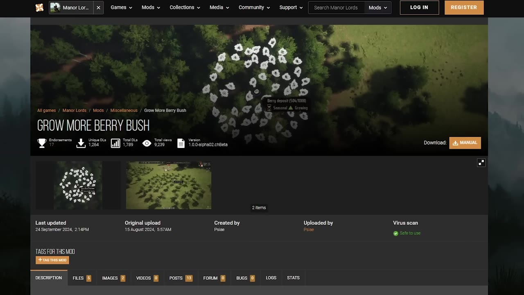This screenshot has width=524, height=295.
Task: Open the LOGS tab
Action: click(271, 278)
